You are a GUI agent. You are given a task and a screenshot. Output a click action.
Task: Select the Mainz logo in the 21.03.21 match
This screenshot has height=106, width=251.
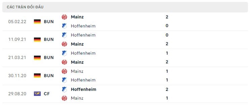click(x=65, y=62)
